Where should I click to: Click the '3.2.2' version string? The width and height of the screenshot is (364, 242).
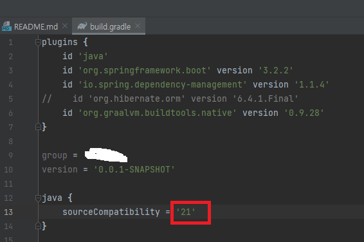275,70
